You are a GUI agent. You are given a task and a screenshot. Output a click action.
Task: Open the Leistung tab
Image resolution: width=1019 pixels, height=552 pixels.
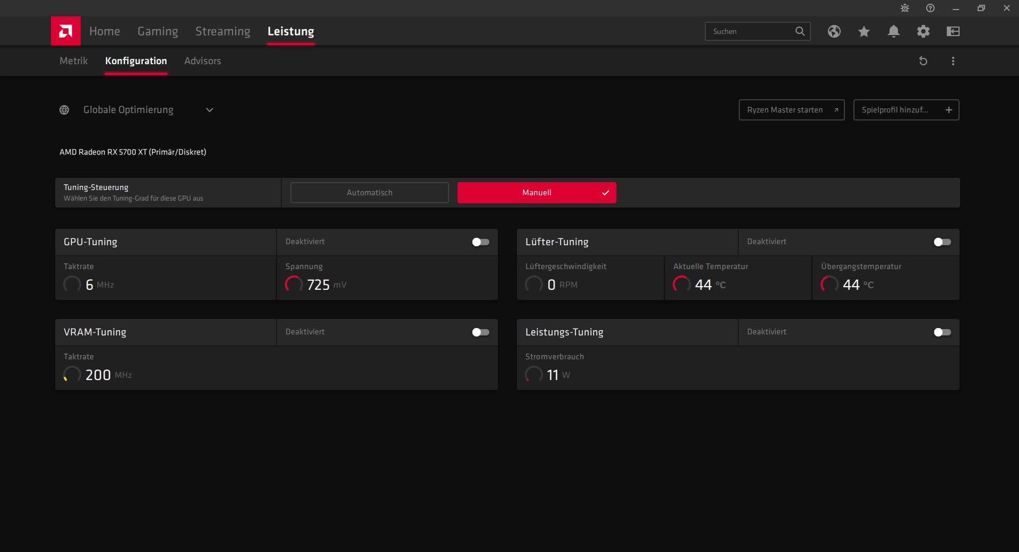click(x=291, y=31)
